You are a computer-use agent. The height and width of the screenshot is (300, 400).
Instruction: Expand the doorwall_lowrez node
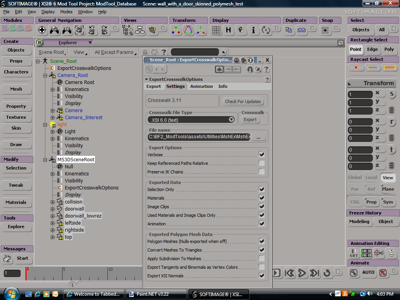click(52, 216)
